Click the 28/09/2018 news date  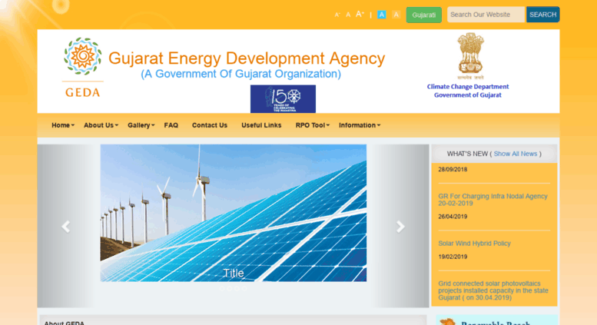[453, 169]
